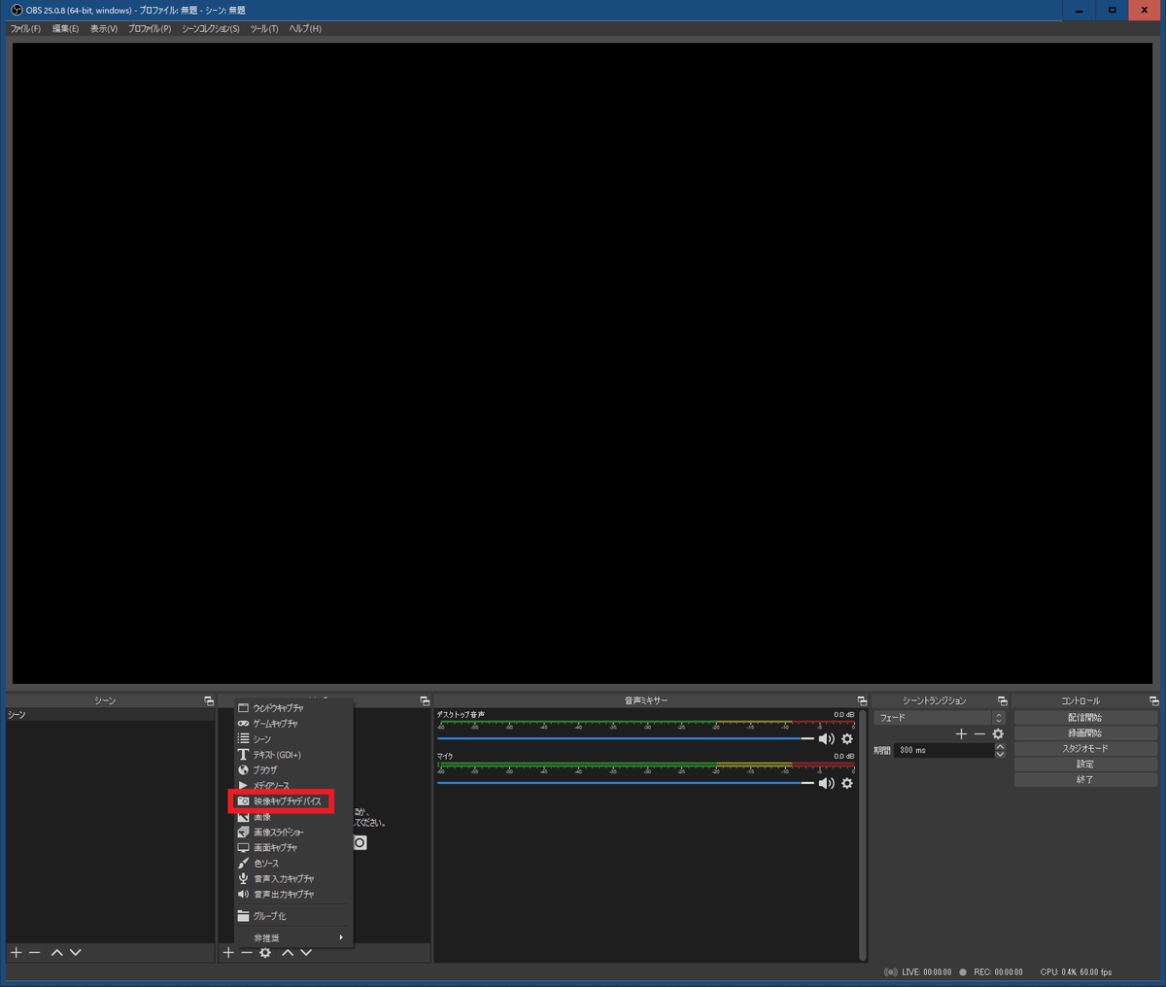Enable スタジオモード
Screen dimensions: 1166x987
click(1085, 749)
